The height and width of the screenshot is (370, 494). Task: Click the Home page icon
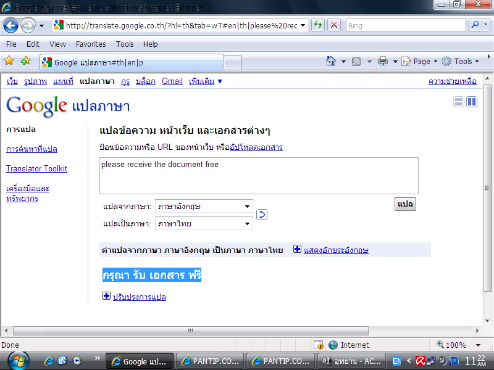[331, 61]
